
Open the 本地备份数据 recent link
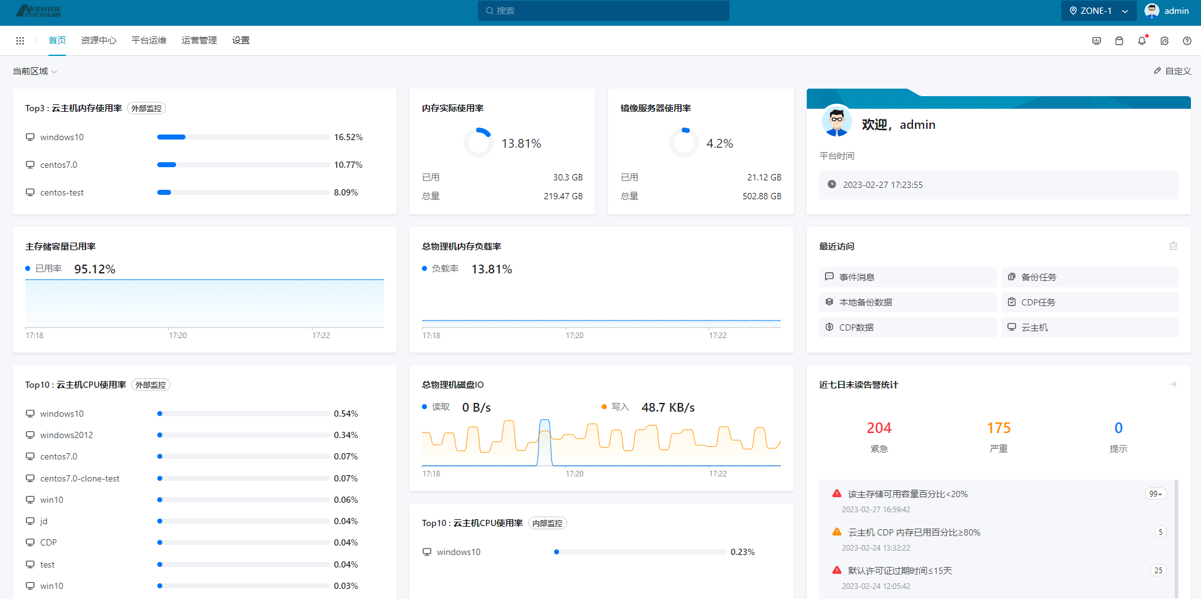[x=907, y=302]
